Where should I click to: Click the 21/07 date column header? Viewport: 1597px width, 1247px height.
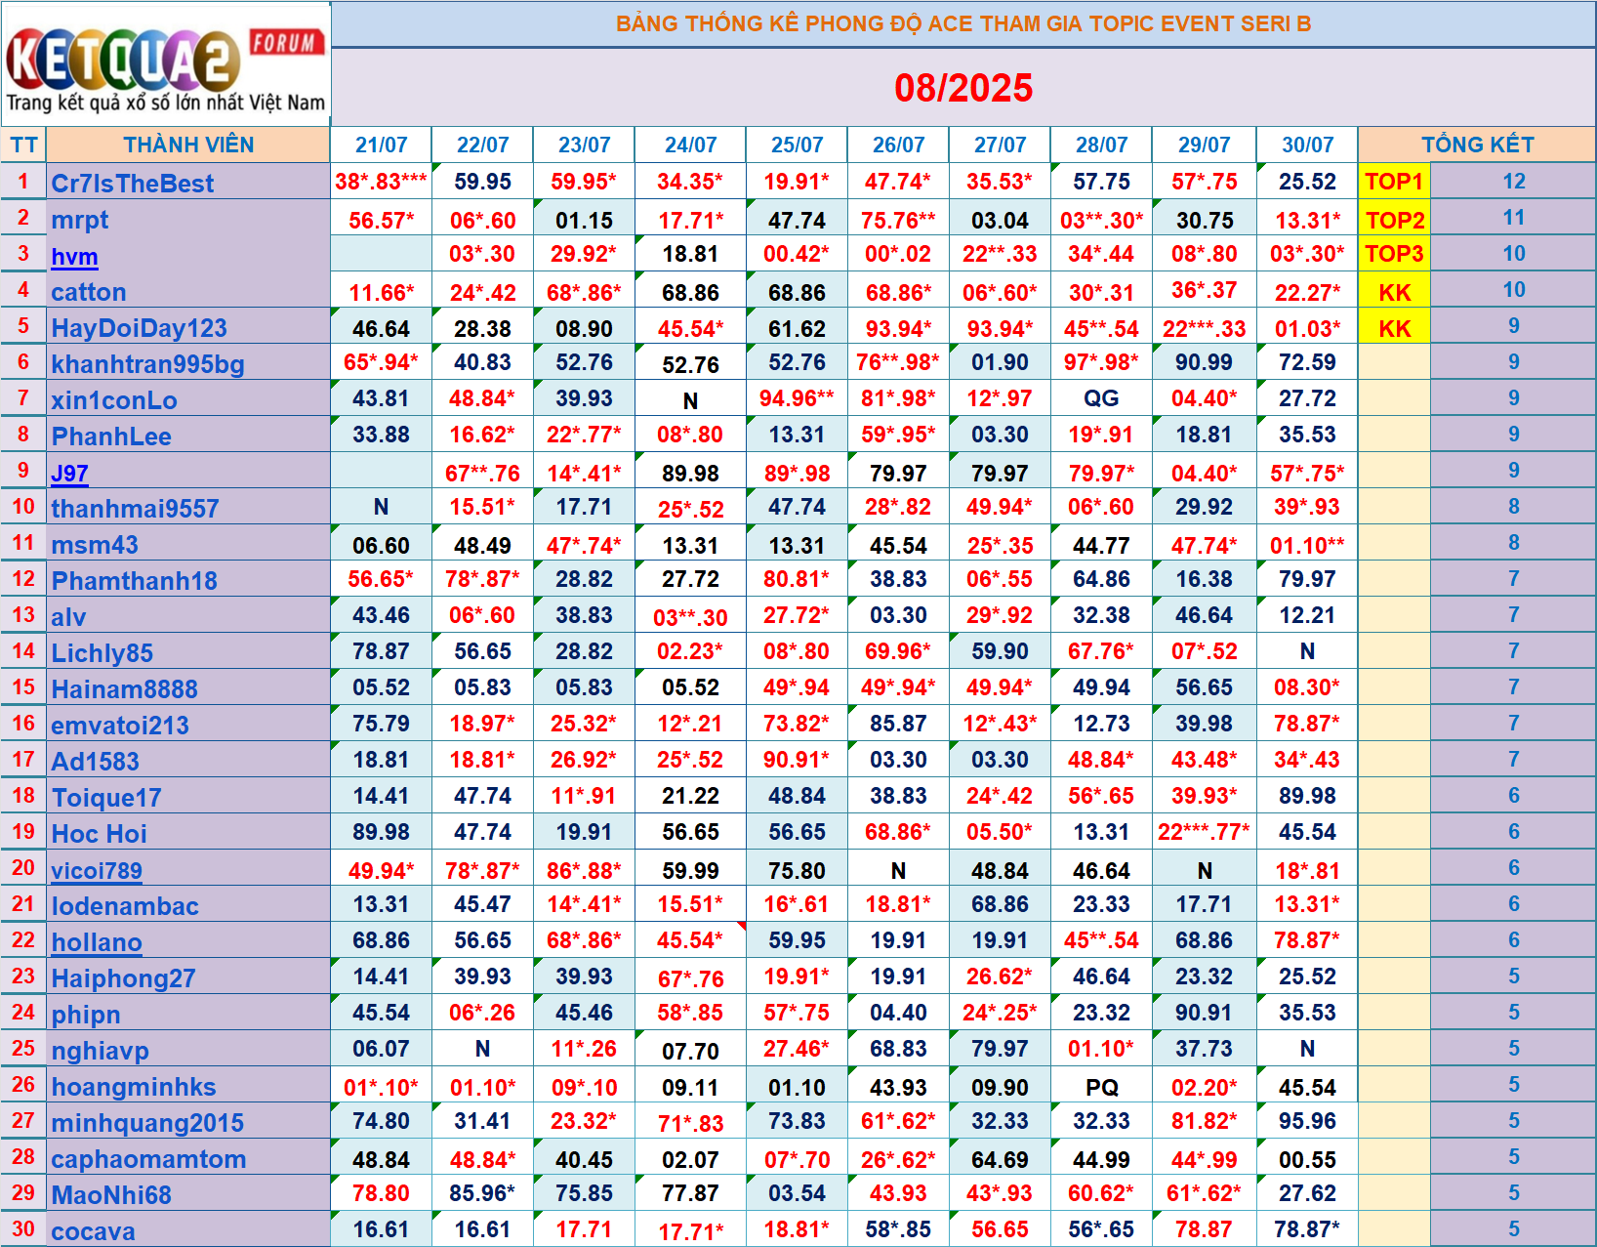tap(381, 145)
